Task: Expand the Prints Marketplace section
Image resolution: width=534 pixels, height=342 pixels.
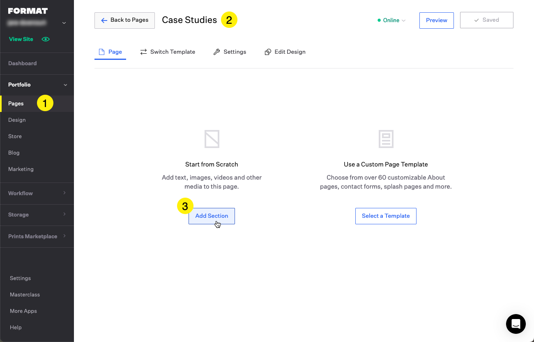Action: pyautogui.click(x=64, y=236)
